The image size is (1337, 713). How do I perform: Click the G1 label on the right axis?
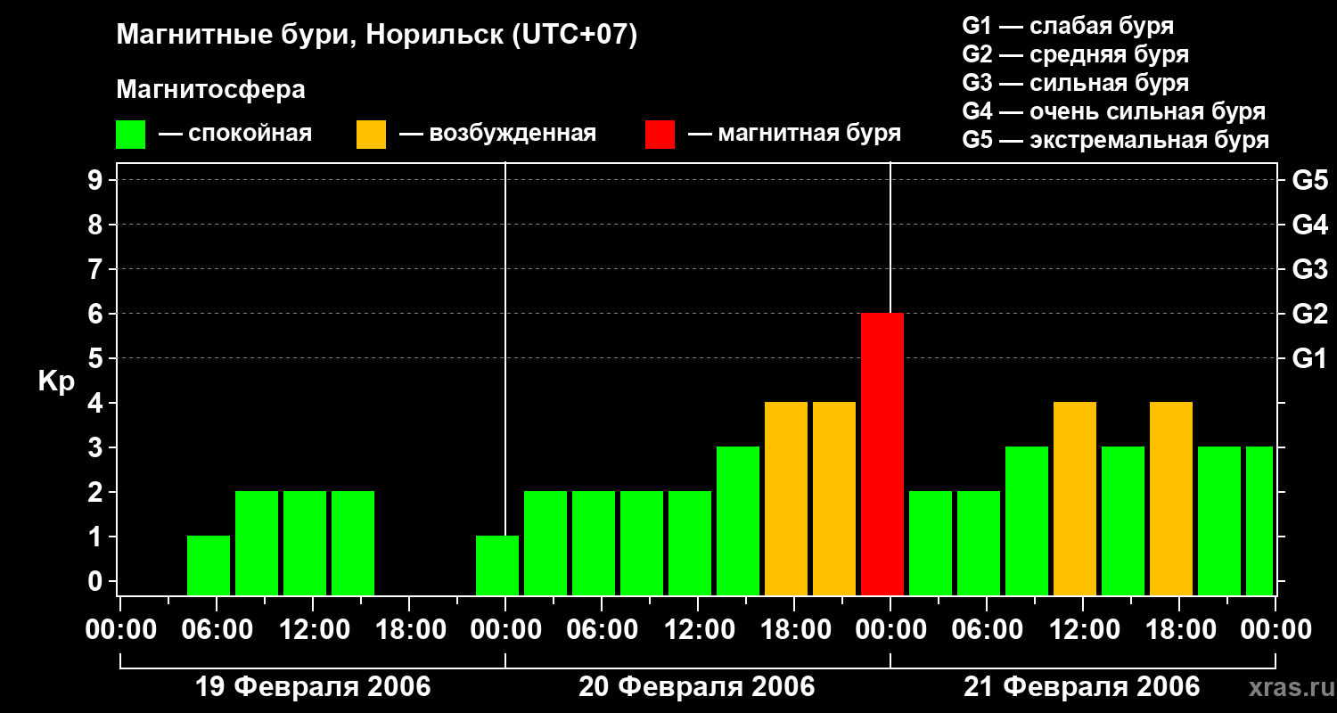click(x=1309, y=358)
